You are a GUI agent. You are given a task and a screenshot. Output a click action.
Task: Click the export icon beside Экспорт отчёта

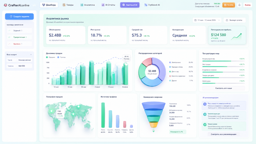(x=227, y=20)
